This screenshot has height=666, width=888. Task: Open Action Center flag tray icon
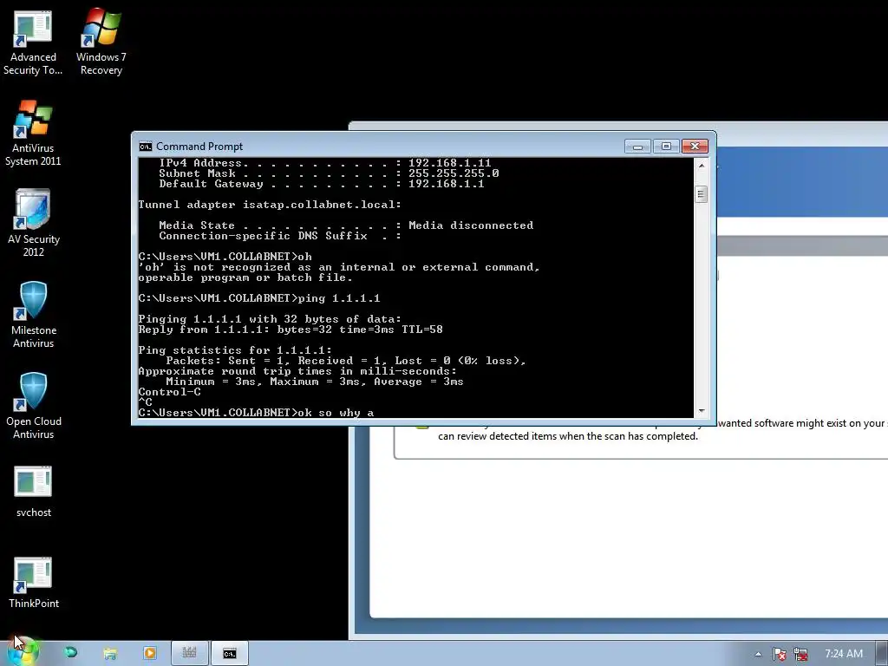tap(780, 654)
